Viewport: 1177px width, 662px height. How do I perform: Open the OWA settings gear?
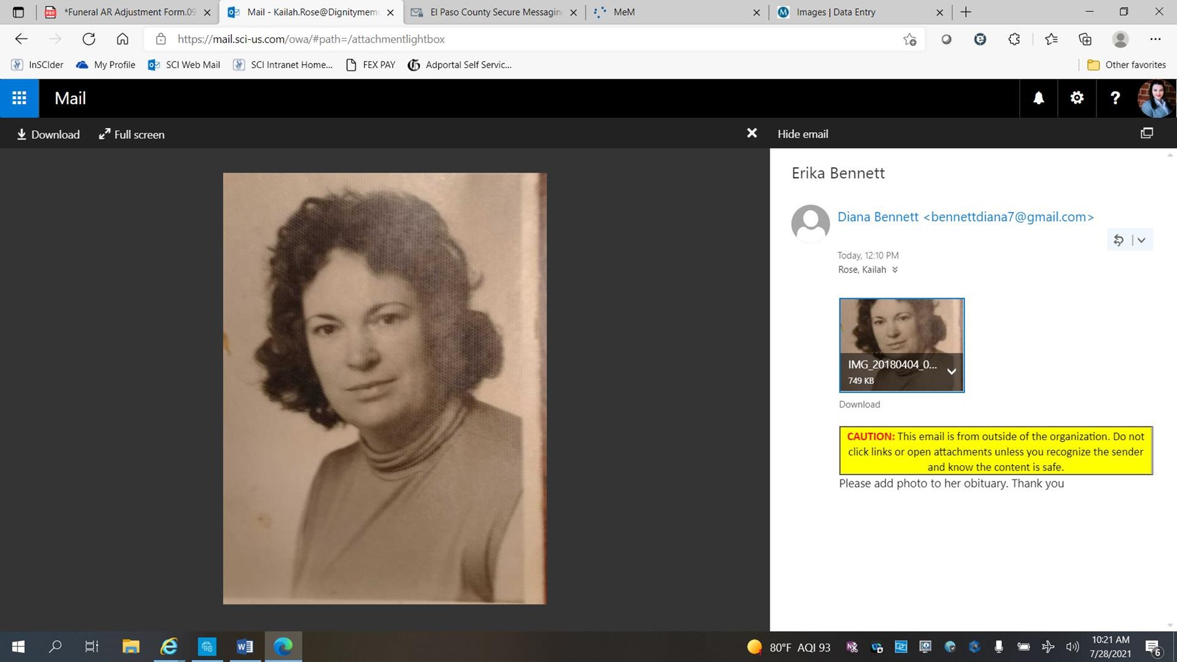click(1076, 97)
